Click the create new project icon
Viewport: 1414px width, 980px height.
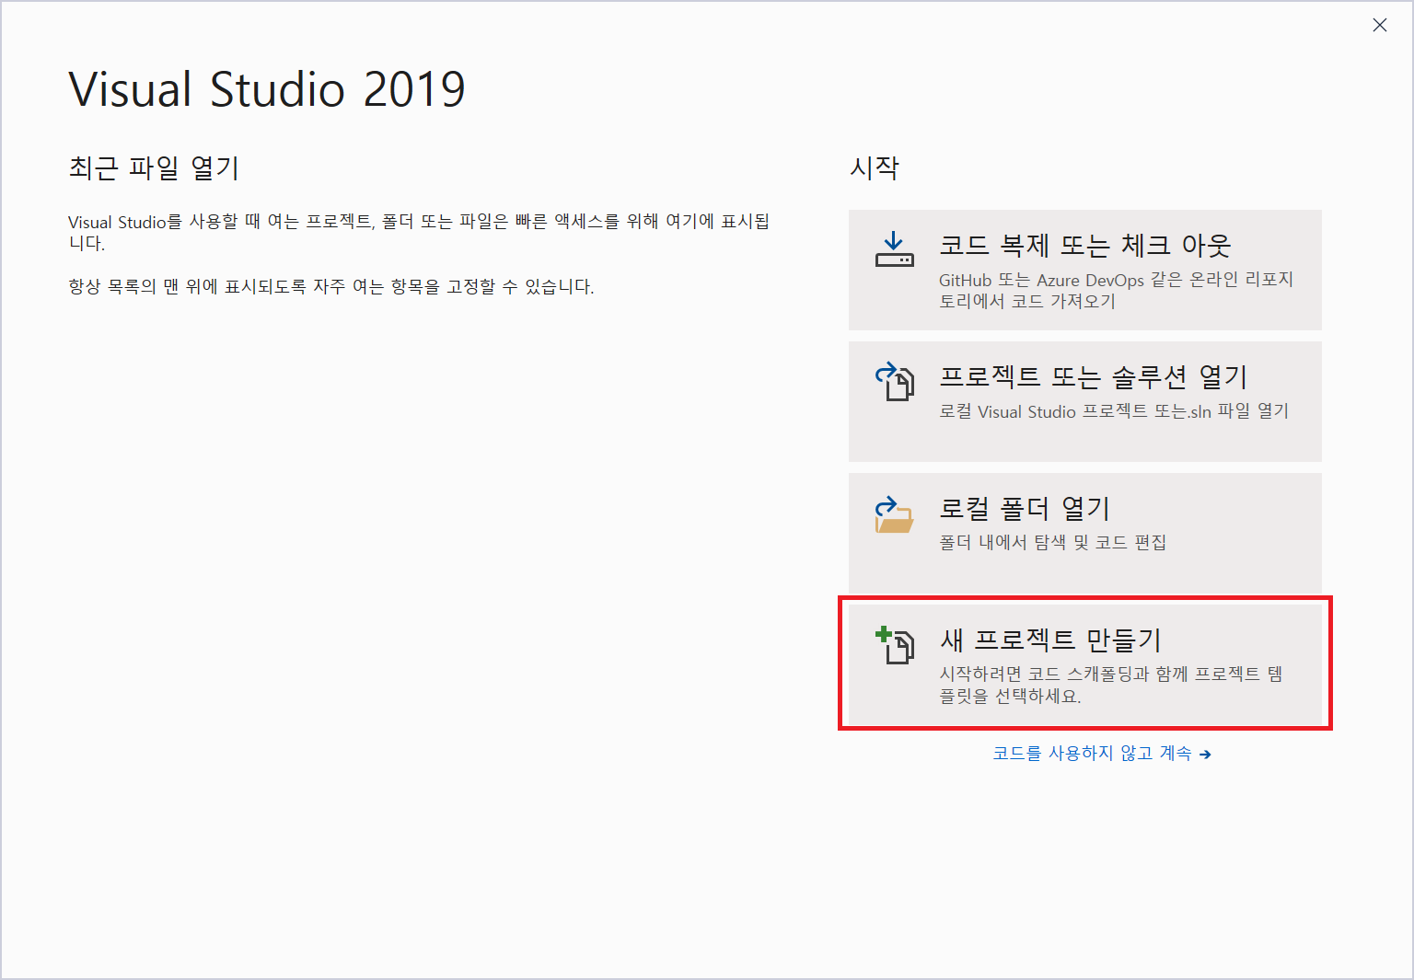coord(894,645)
